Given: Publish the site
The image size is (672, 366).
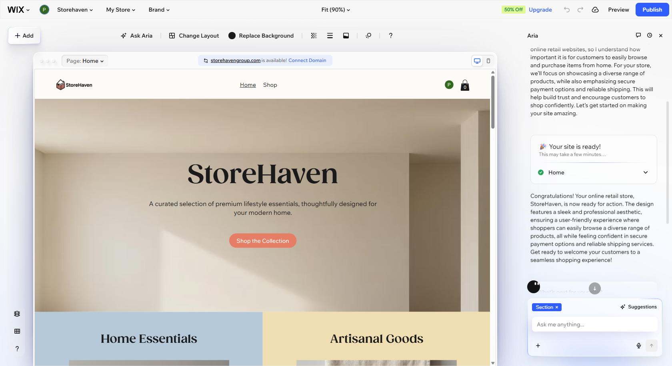Looking at the screenshot, I should (x=652, y=10).
